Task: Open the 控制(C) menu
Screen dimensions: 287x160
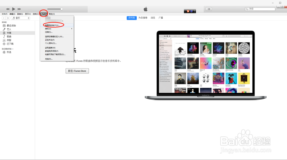Action: click(36, 14)
